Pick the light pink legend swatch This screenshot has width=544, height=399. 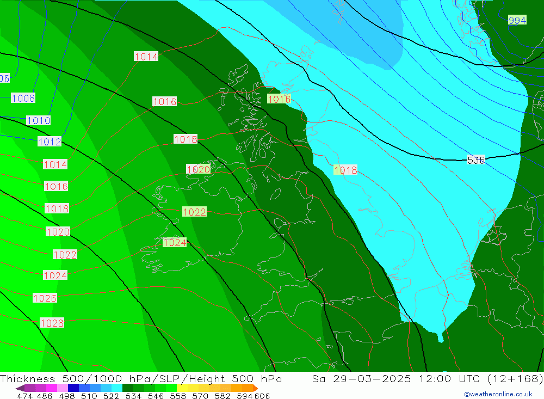(x=62, y=388)
